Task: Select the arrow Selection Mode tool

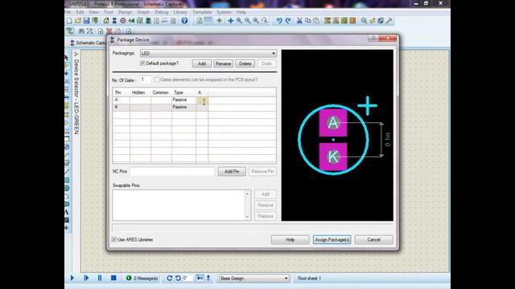Action: click(x=67, y=58)
